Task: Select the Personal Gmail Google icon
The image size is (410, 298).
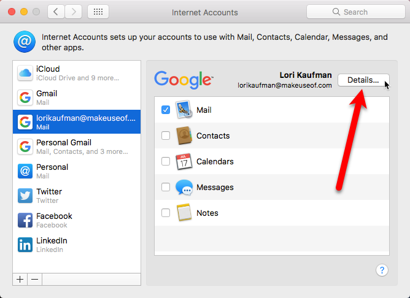Action: (x=25, y=147)
